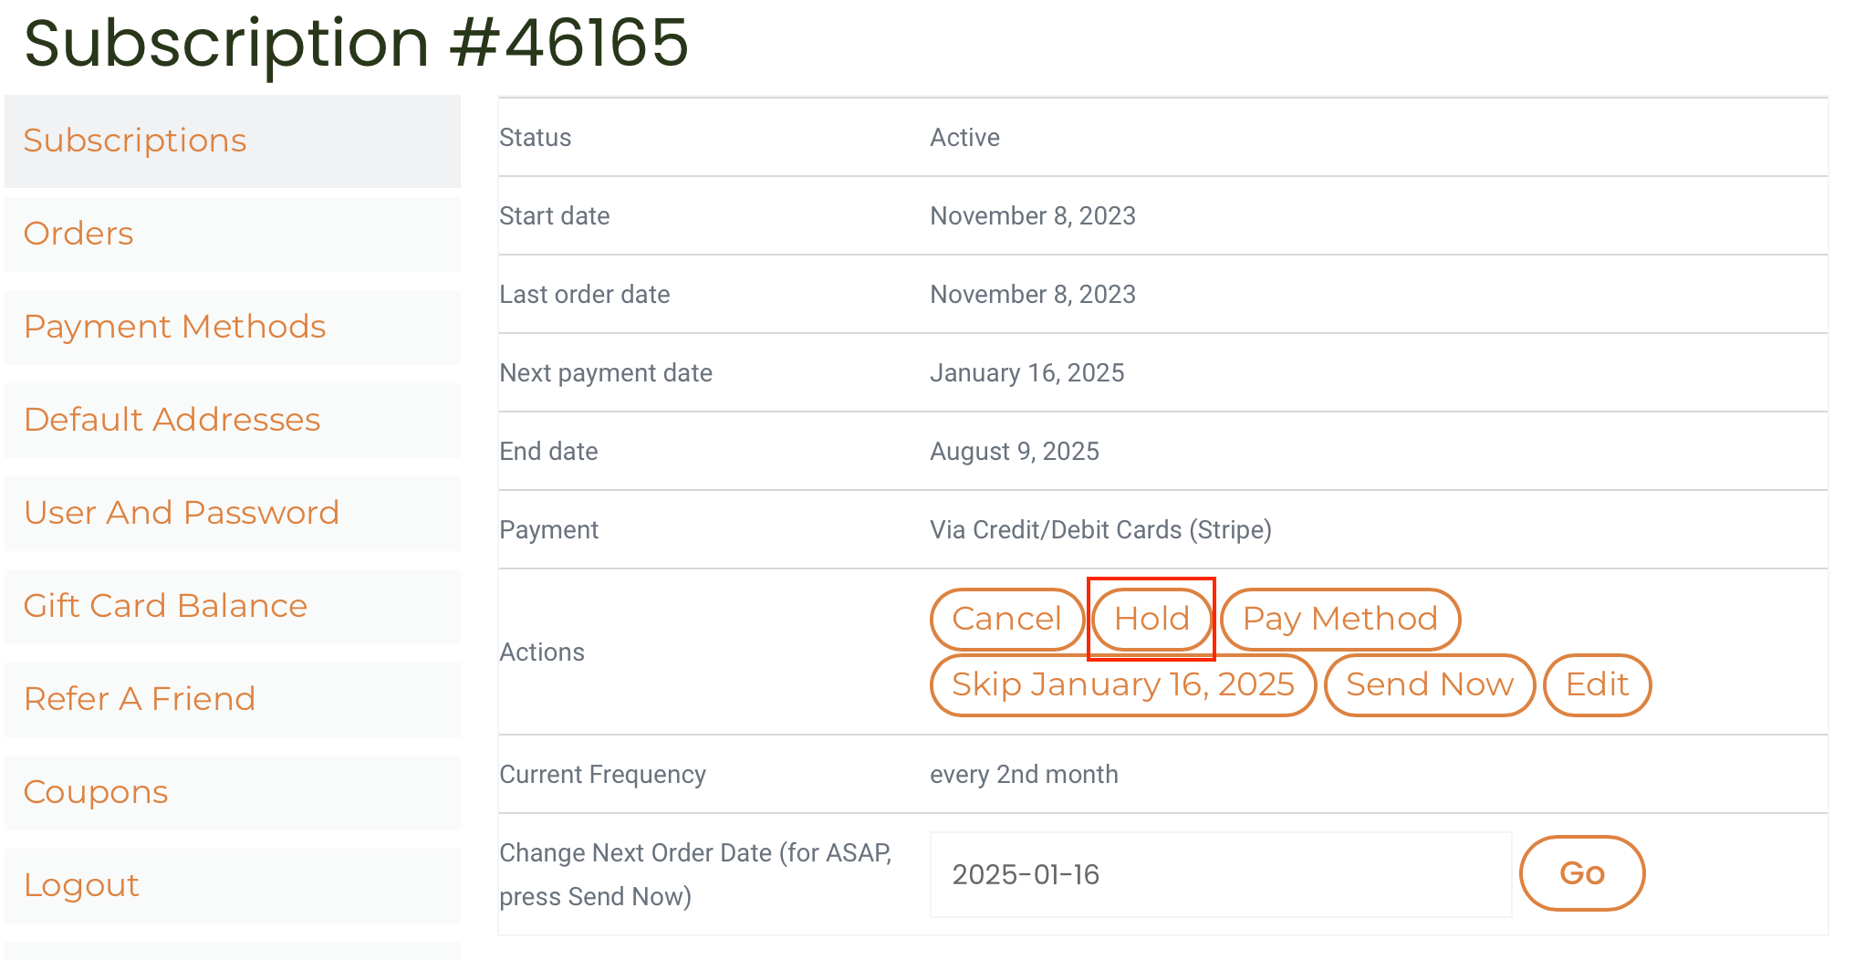Image resolution: width=1865 pixels, height=960 pixels.
Task: Open User And Password settings
Action: 181,513
